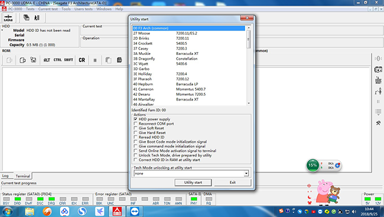
Task: Toggle the SHIFT key button
Action: pyautogui.click(x=69, y=60)
